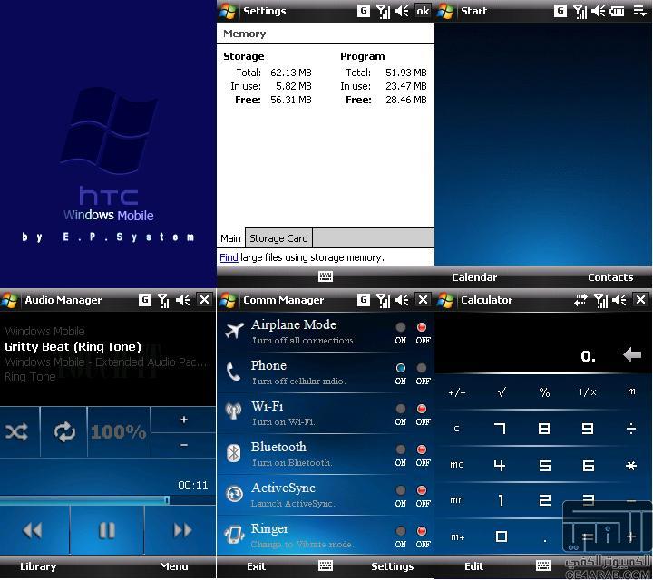Click the Audio Manager playback progress bar

click(108, 499)
